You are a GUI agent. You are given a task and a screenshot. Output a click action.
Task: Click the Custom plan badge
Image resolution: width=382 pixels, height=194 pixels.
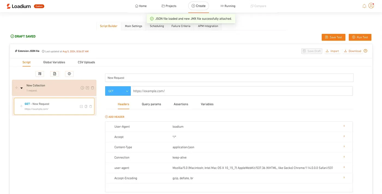point(39,6)
